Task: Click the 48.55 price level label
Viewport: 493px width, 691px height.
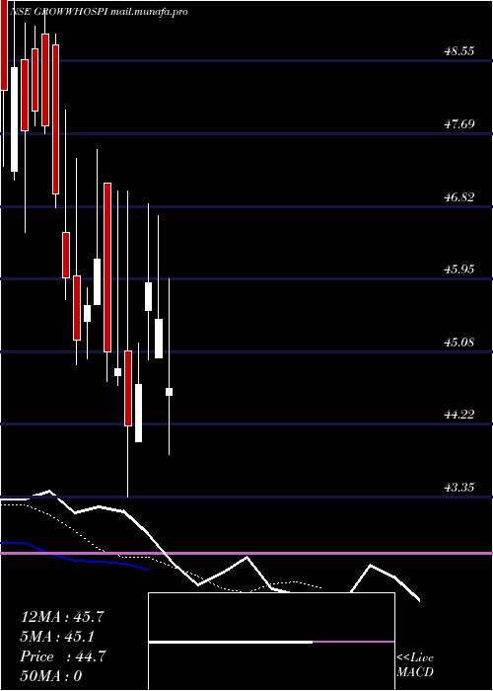Action: tap(459, 51)
